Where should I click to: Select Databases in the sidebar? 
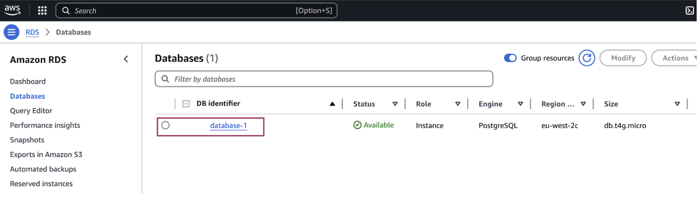[28, 96]
